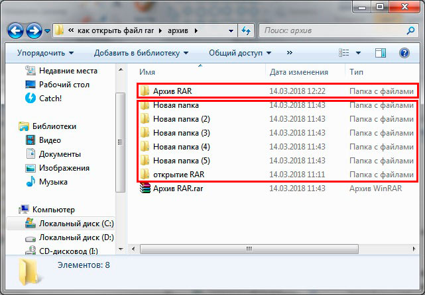Click file list horizontal scroll left arrow

[x=133, y=249]
